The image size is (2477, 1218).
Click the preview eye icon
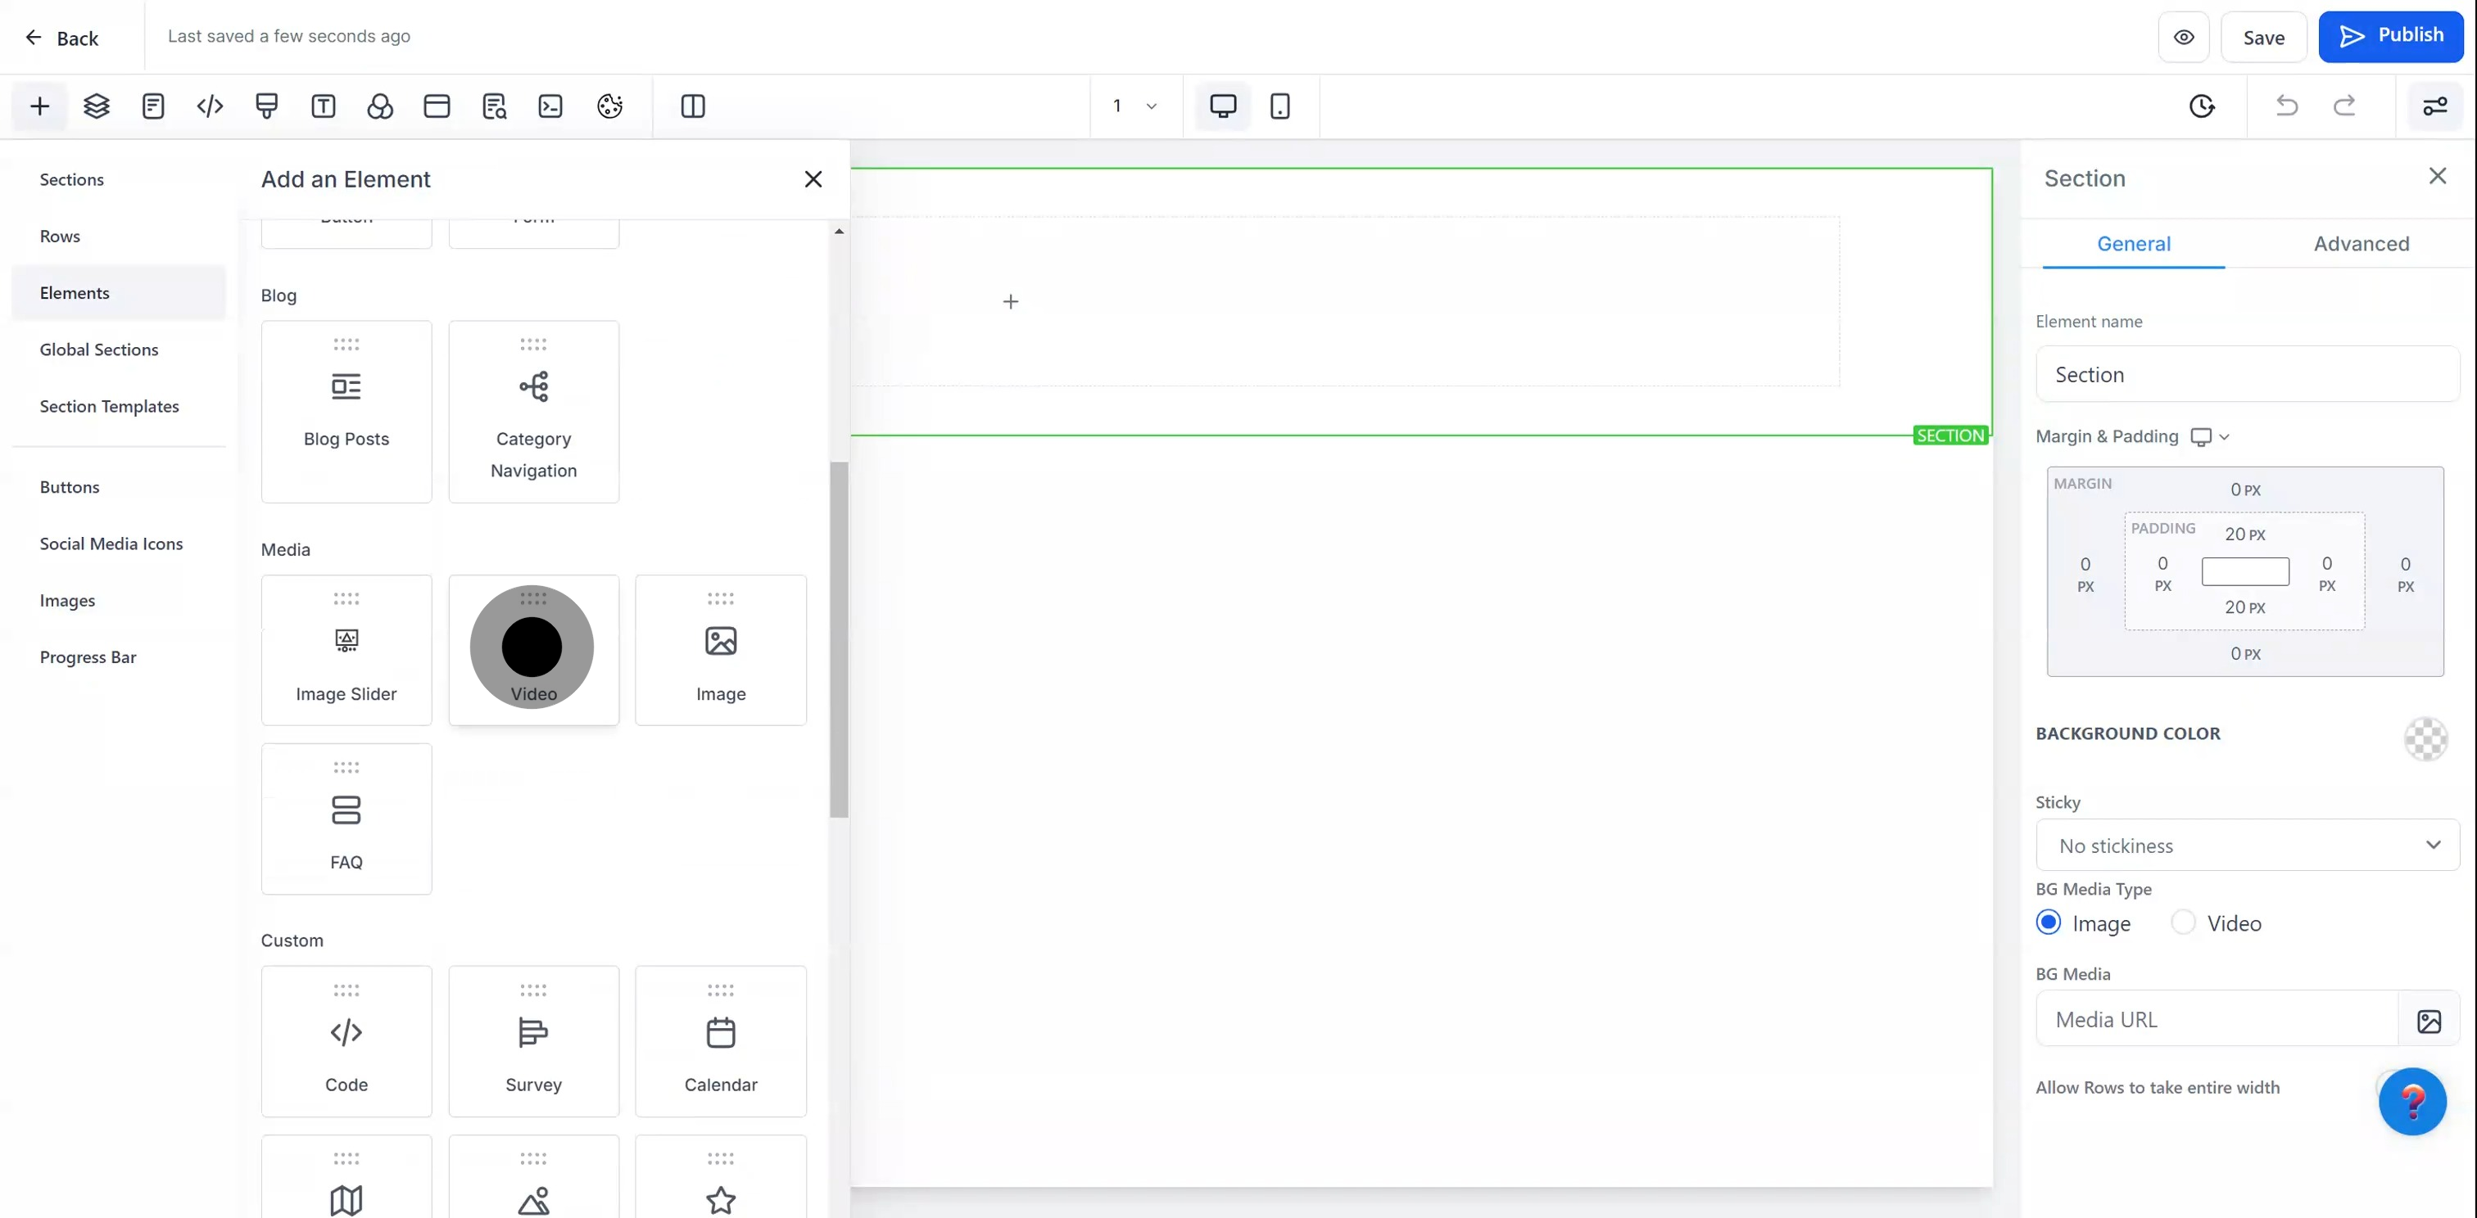tap(2184, 37)
